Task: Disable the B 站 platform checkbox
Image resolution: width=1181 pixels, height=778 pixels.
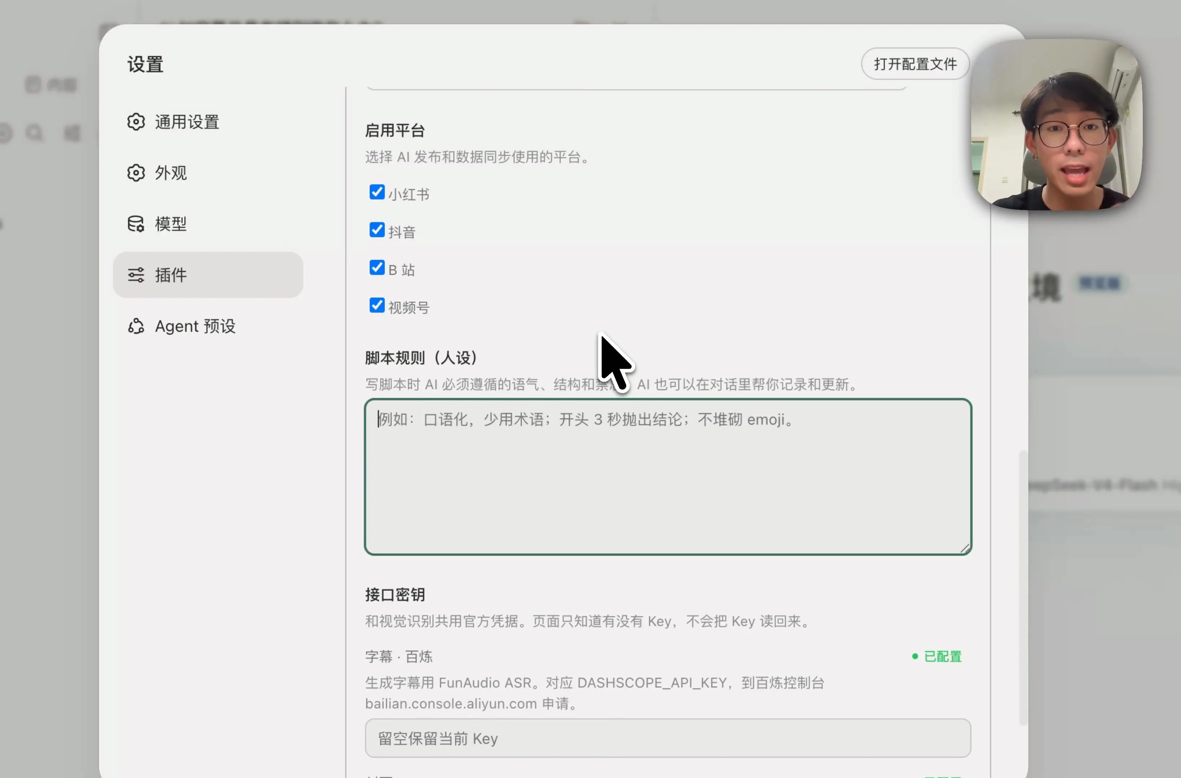Action: pyautogui.click(x=377, y=267)
